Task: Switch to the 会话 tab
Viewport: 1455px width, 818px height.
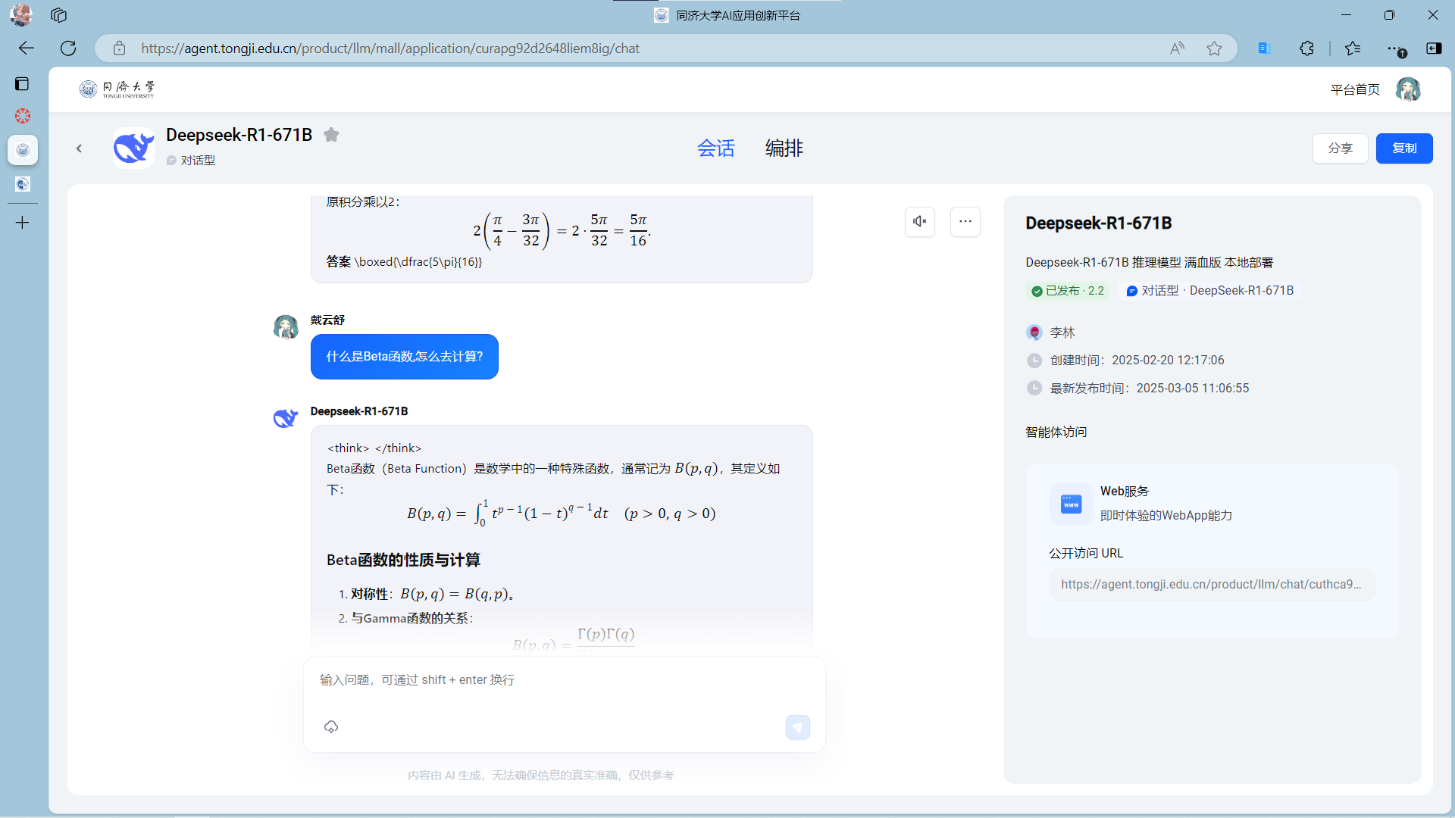Action: point(715,148)
